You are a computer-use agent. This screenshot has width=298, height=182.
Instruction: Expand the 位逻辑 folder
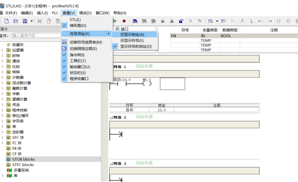tap(2, 50)
